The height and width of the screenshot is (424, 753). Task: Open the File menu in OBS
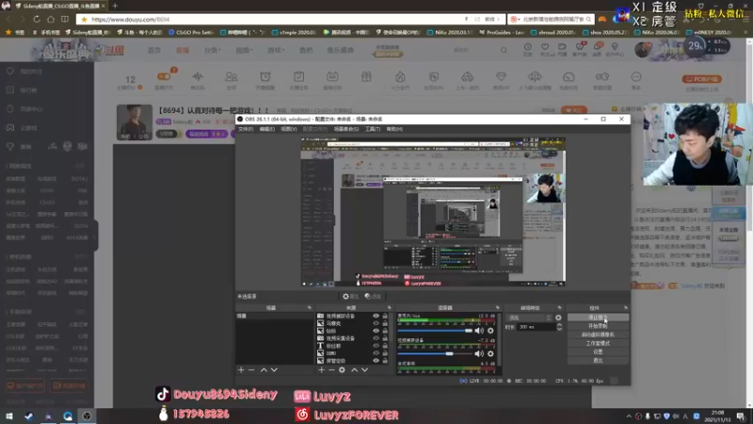click(x=246, y=129)
